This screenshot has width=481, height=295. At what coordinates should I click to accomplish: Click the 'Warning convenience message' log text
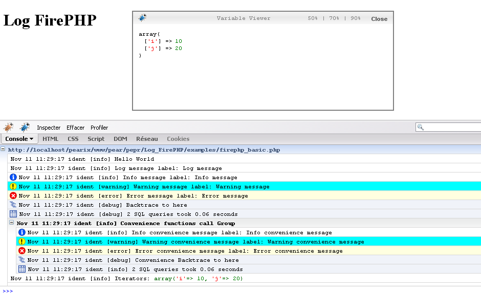tap(253, 242)
